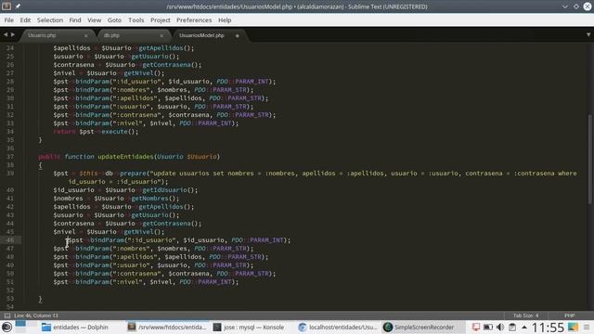Toggle the pin window icon in title bar
This screenshot has height=334, width=594.
pos(18,6)
